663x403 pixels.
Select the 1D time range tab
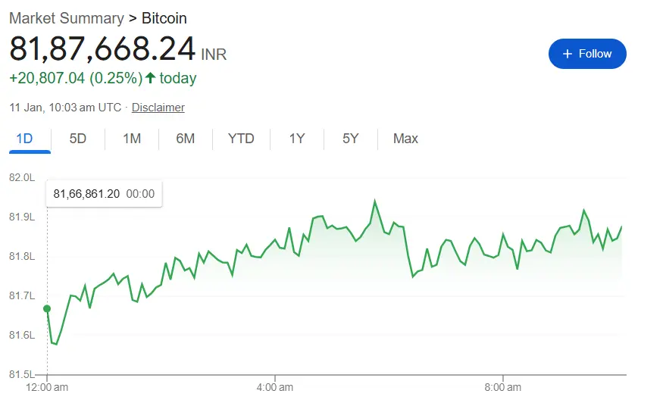coord(24,139)
